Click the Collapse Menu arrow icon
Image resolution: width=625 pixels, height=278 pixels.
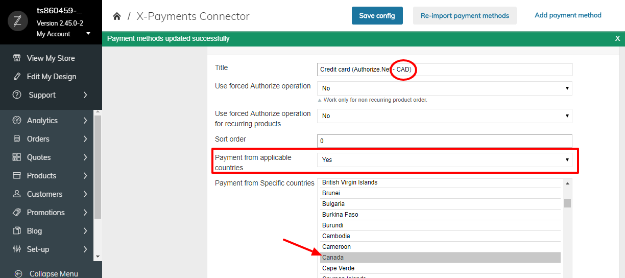point(18,274)
